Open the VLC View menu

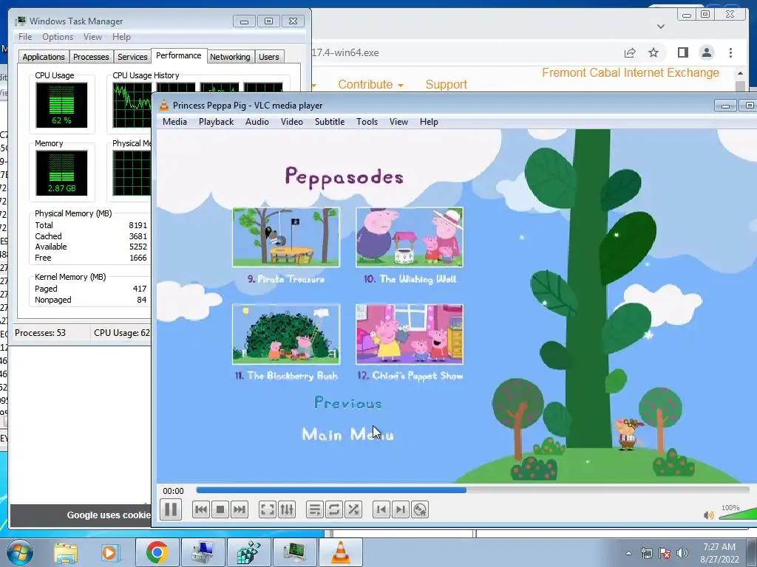(x=398, y=122)
